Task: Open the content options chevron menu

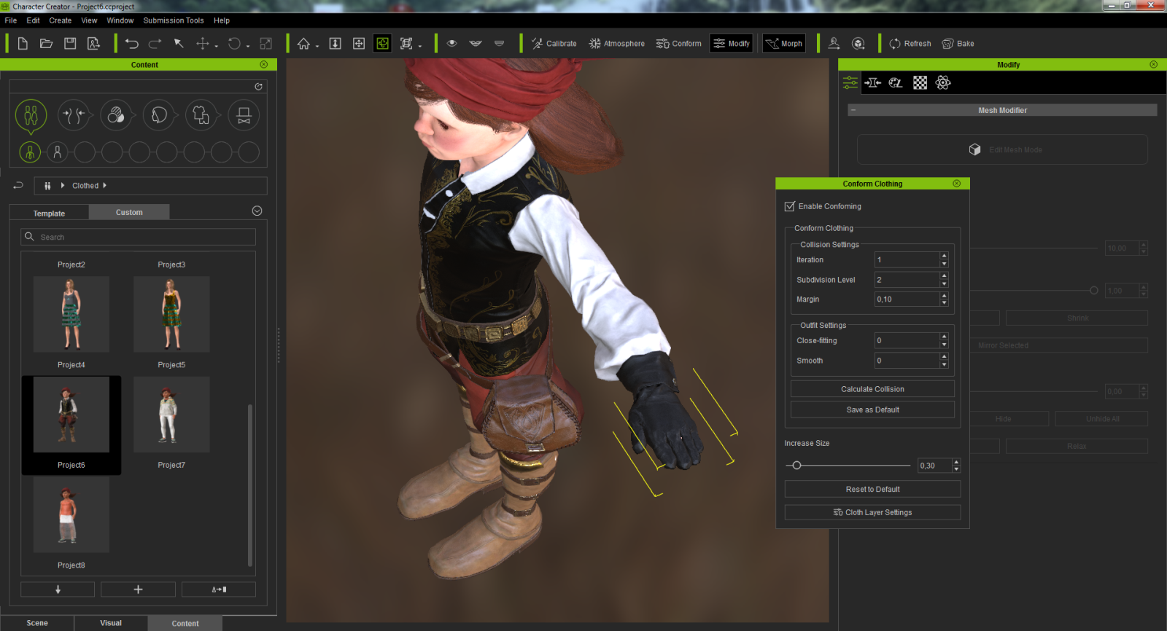Action: tap(257, 211)
